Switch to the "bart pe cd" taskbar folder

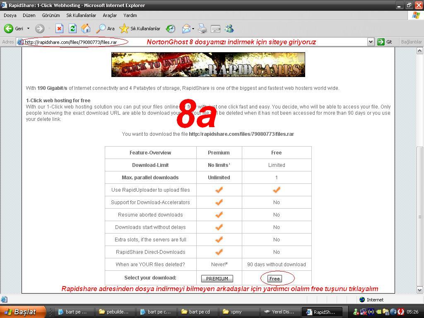click(198, 312)
